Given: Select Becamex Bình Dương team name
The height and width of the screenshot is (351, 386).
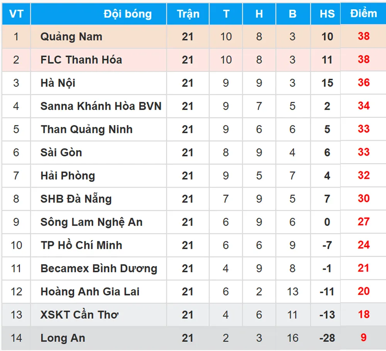Looking at the screenshot, I should (x=99, y=269).
